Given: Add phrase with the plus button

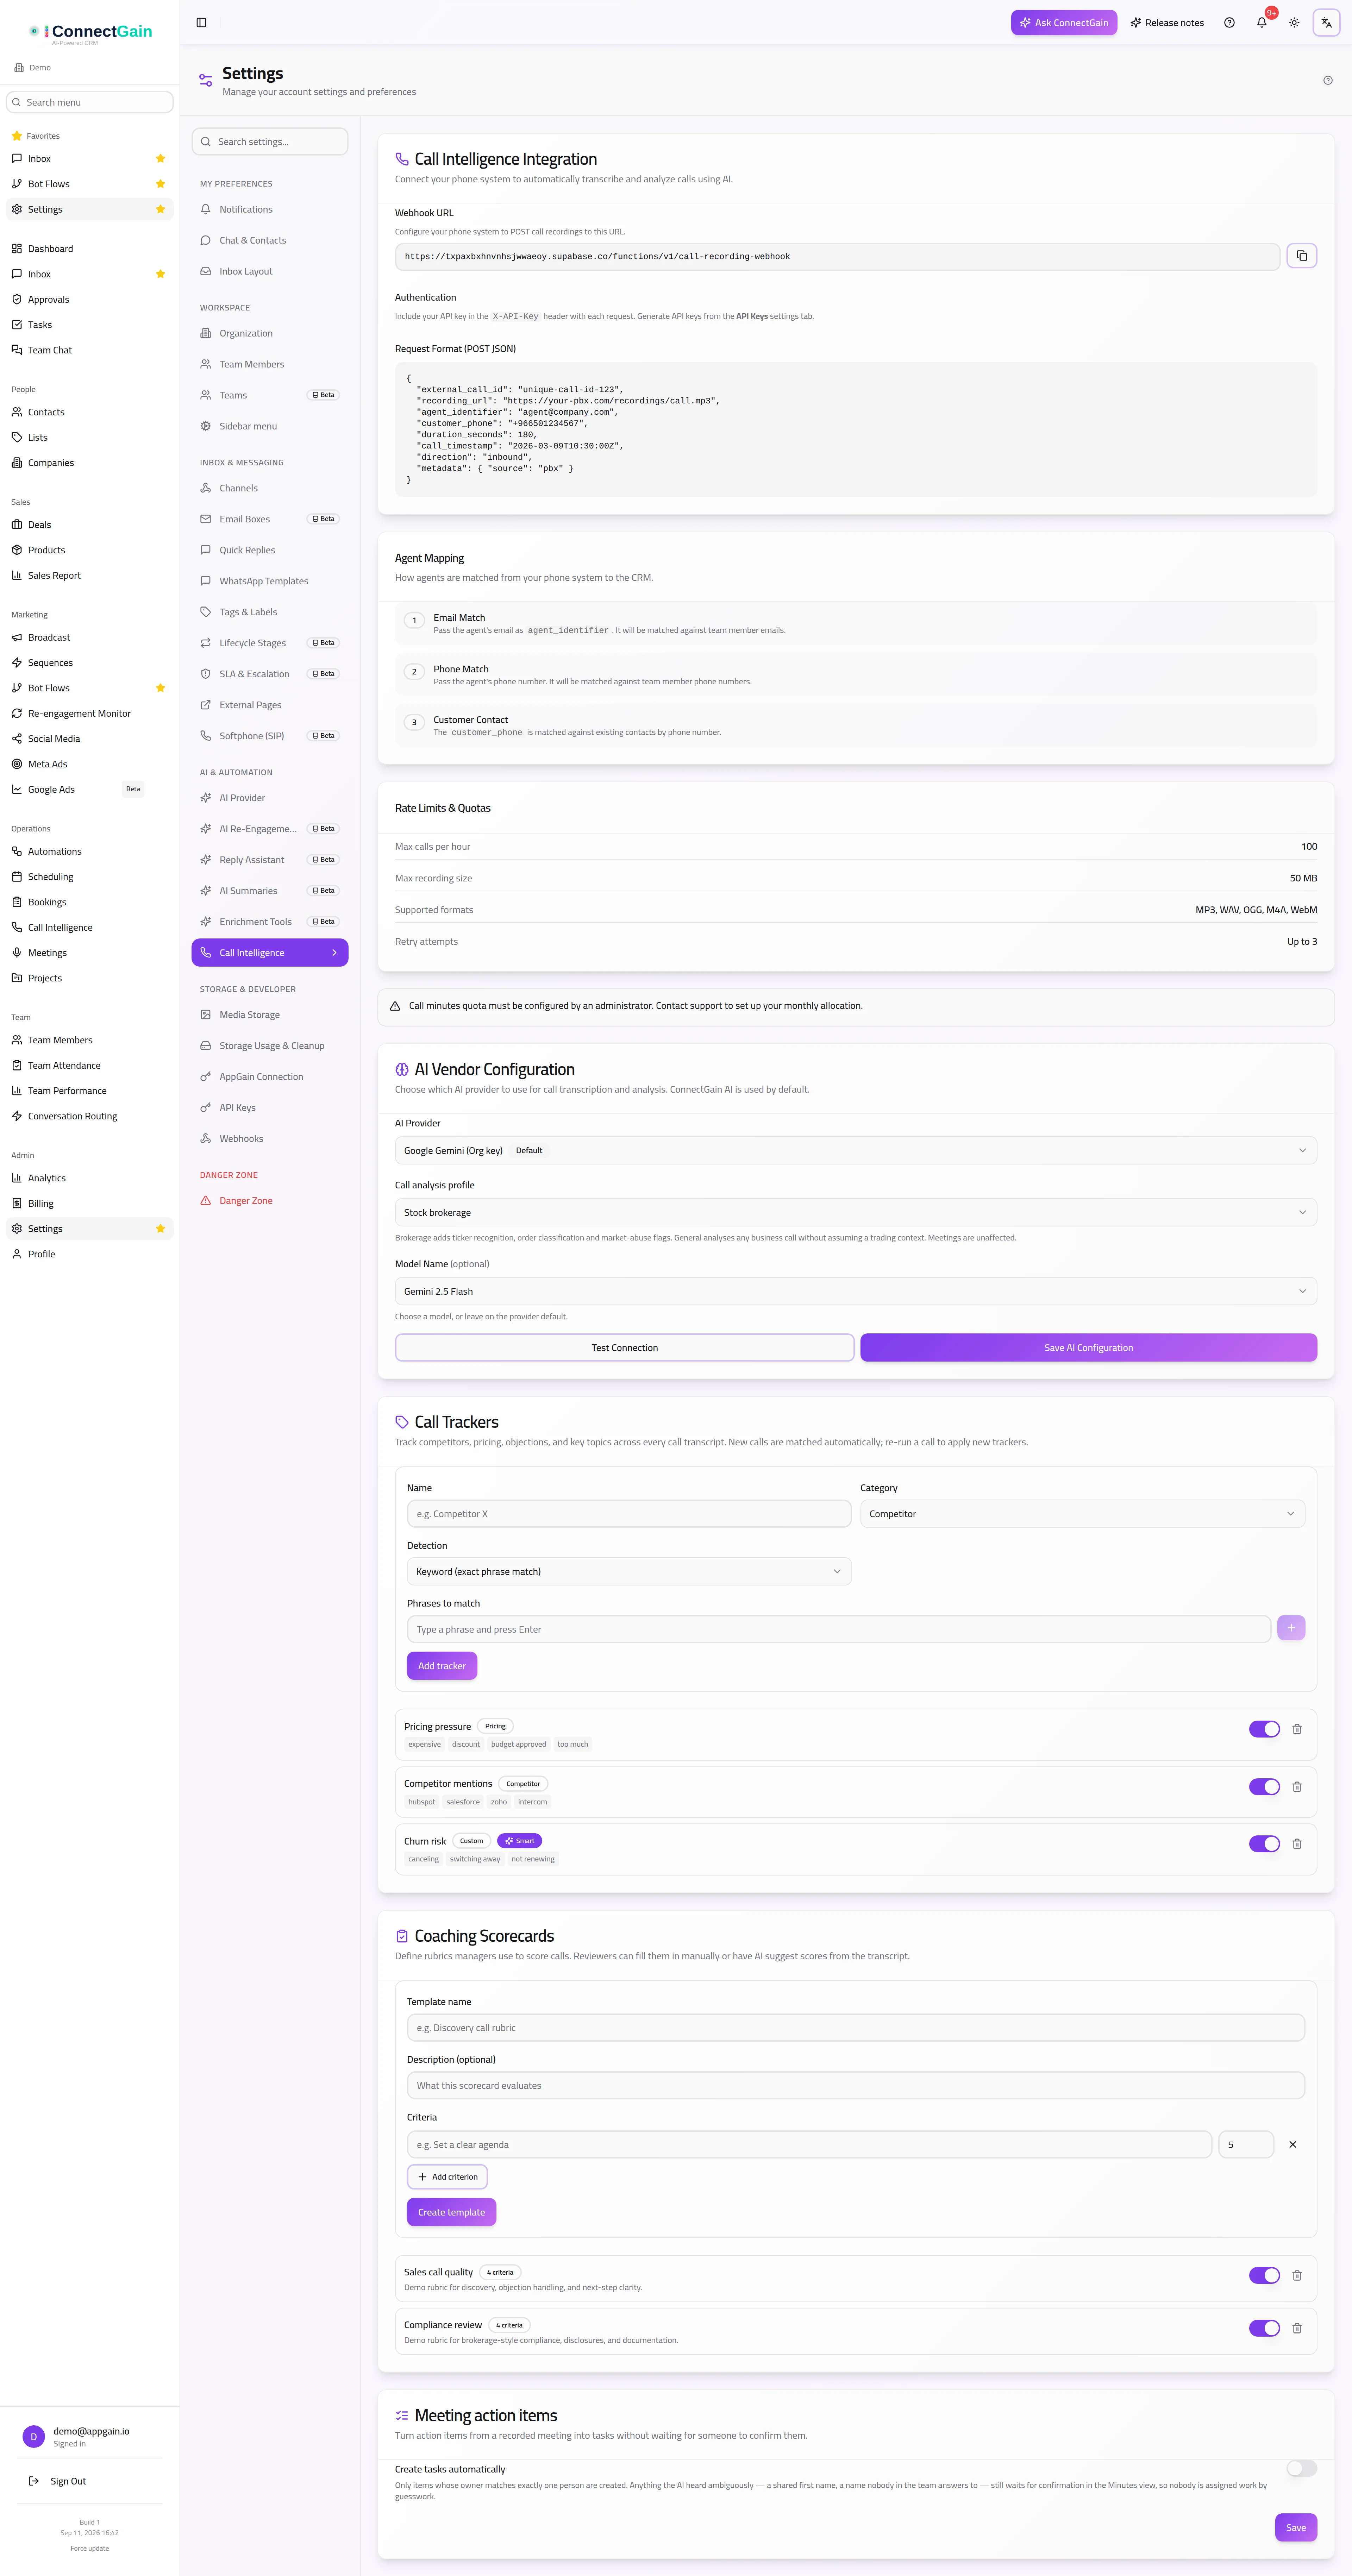Looking at the screenshot, I should [1291, 1628].
